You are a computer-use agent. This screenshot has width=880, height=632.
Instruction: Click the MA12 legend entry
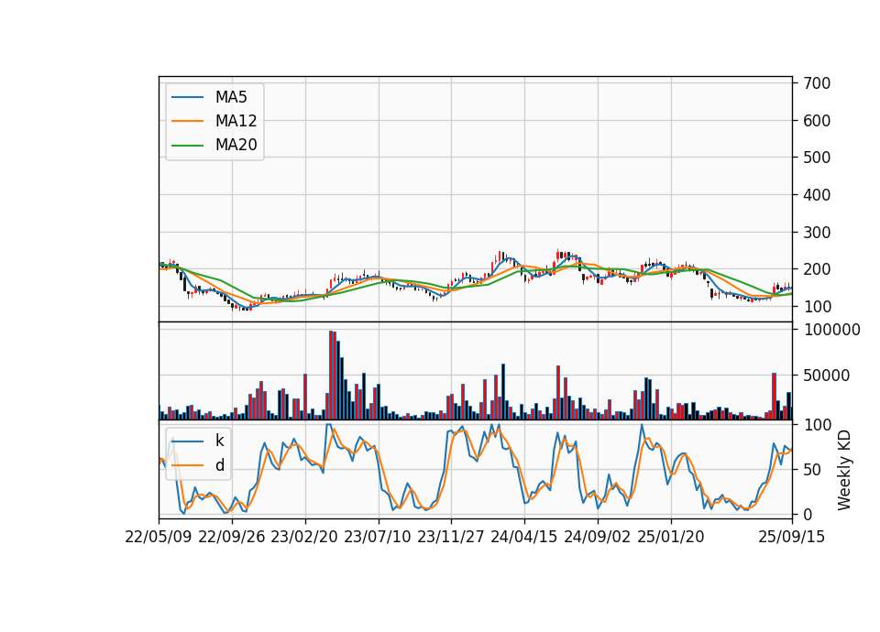(214, 121)
